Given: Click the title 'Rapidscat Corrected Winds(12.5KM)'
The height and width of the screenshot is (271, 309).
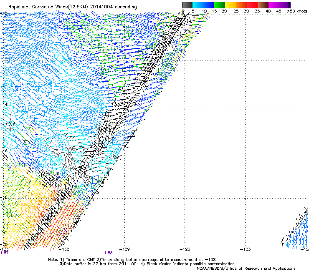Looking at the screenshot, I should [x=48, y=7].
